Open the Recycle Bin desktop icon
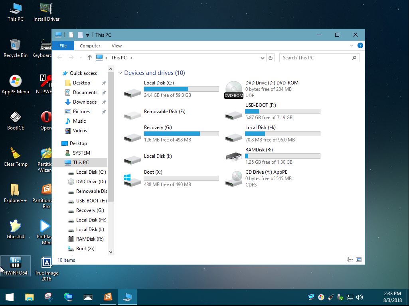 (x=16, y=49)
